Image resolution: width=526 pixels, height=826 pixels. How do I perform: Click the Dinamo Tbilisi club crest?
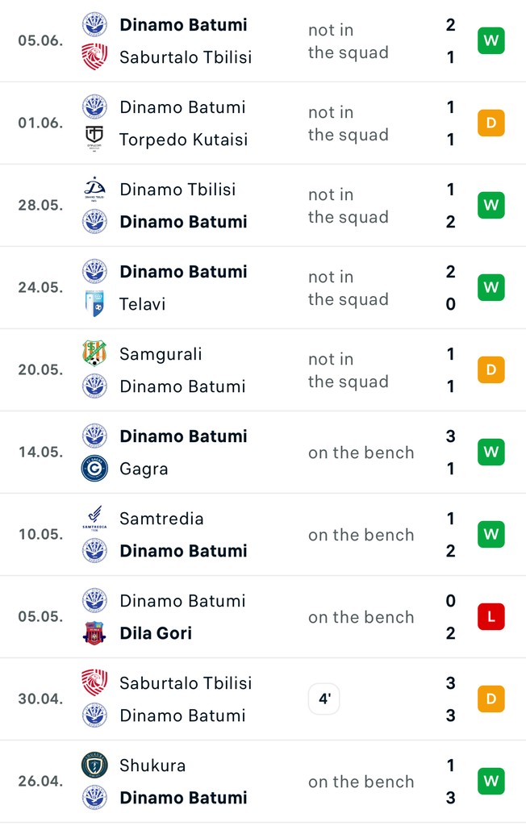click(94, 190)
